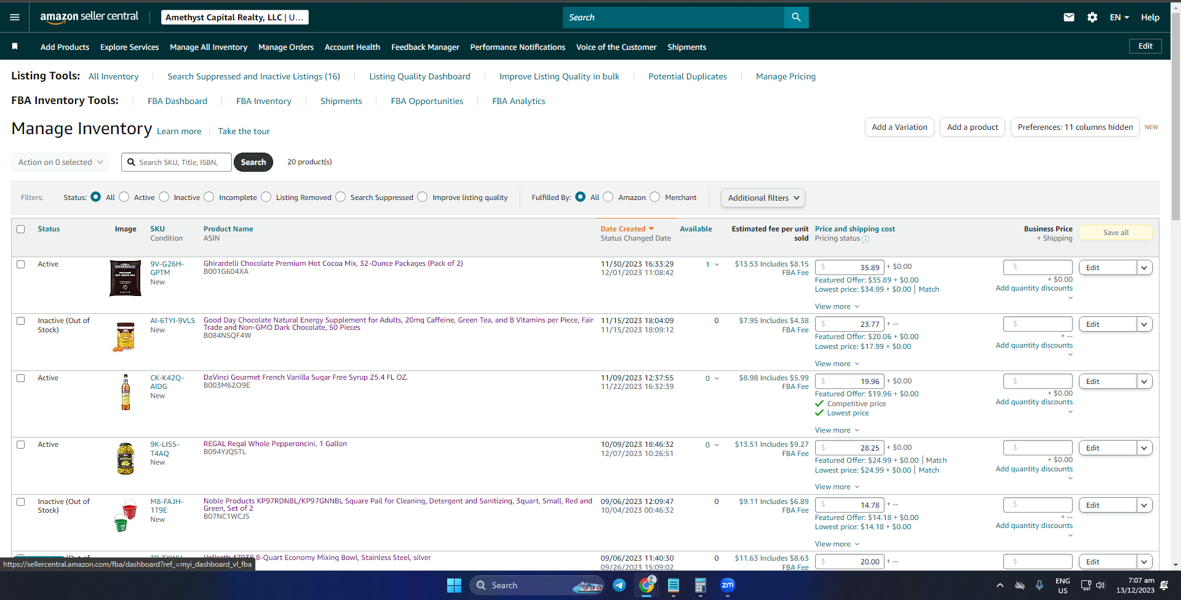
Task: Open Telegram from the taskbar
Action: (x=619, y=585)
